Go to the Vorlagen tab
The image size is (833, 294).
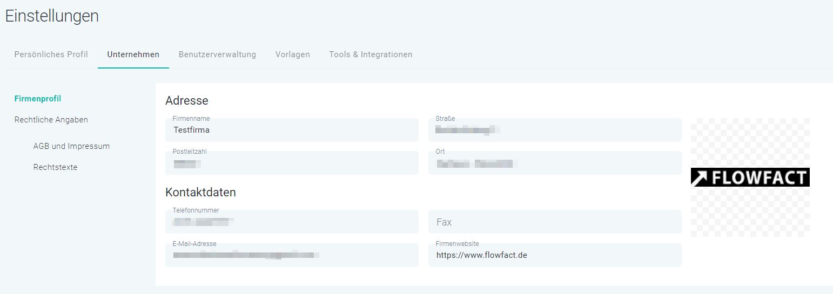(x=292, y=54)
